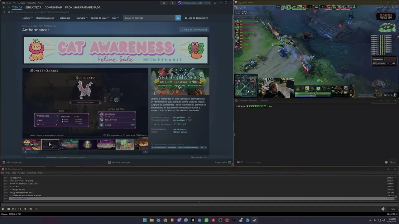Open File Explorer from the taskbar

tap(151, 220)
